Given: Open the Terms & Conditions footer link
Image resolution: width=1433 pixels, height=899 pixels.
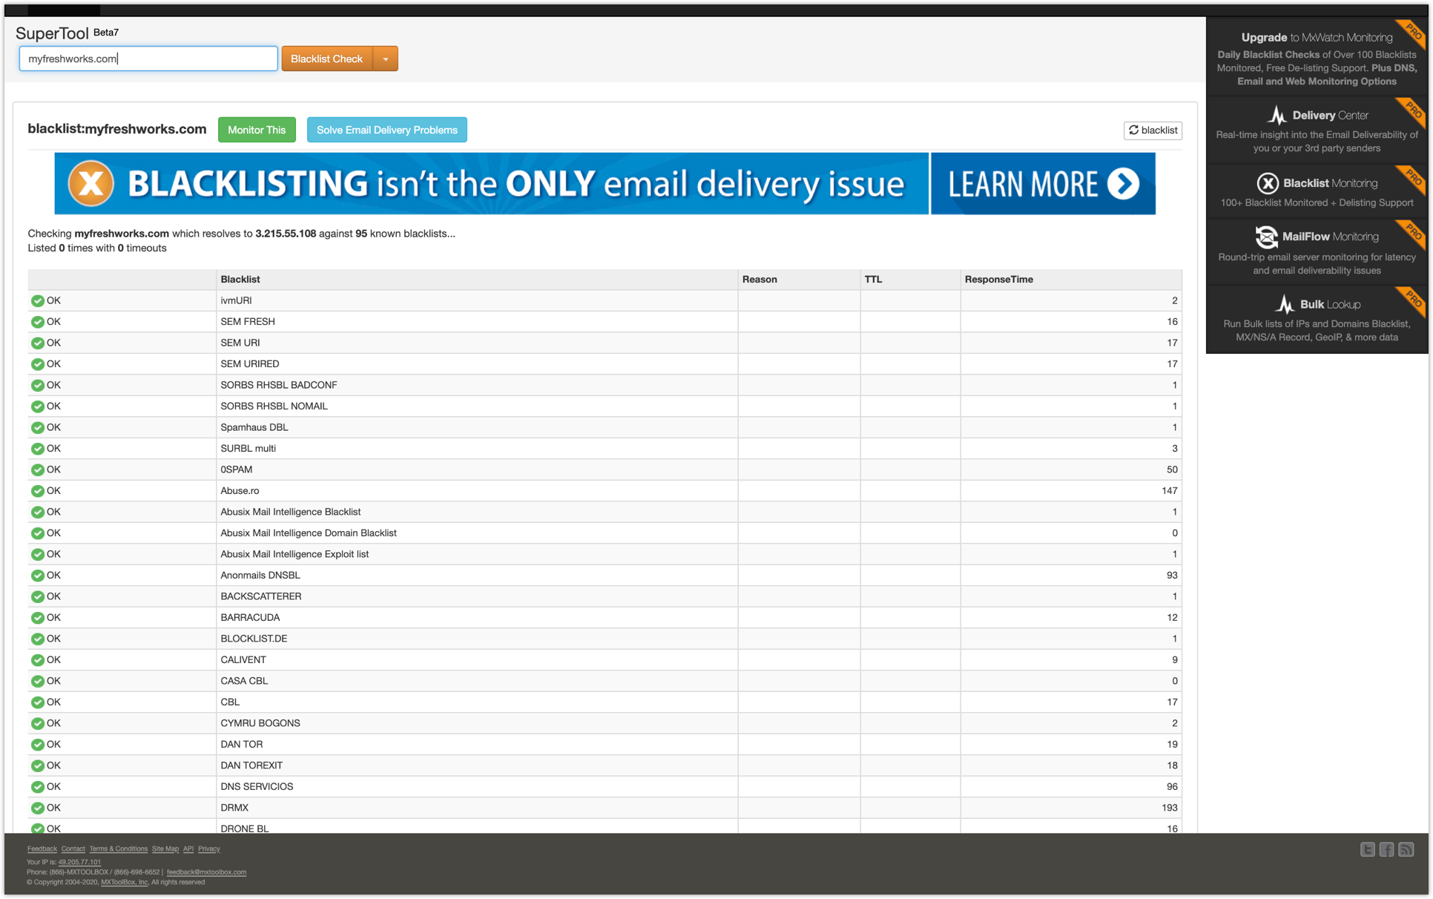Looking at the screenshot, I should point(118,849).
